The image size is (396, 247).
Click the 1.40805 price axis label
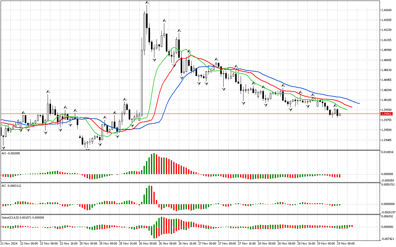click(386, 60)
